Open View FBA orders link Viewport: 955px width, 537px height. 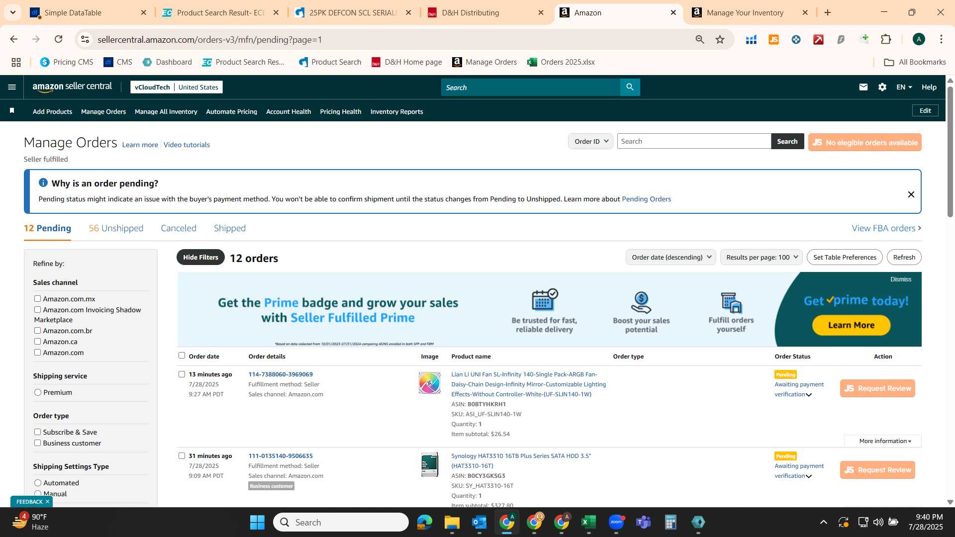pyautogui.click(x=886, y=228)
